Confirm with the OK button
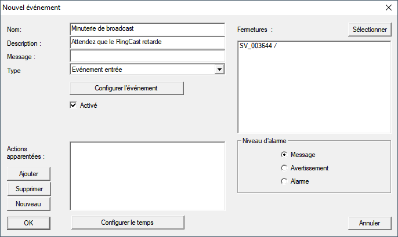This screenshot has height=237, width=398. click(x=28, y=223)
